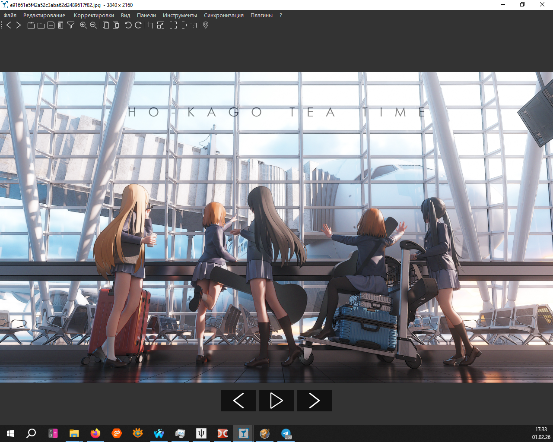Open the filter funnel tool
The height and width of the screenshot is (442, 553).
click(71, 25)
